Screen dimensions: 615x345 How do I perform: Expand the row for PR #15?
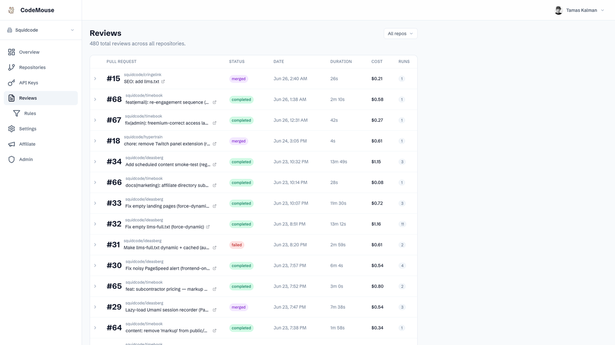(95, 79)
